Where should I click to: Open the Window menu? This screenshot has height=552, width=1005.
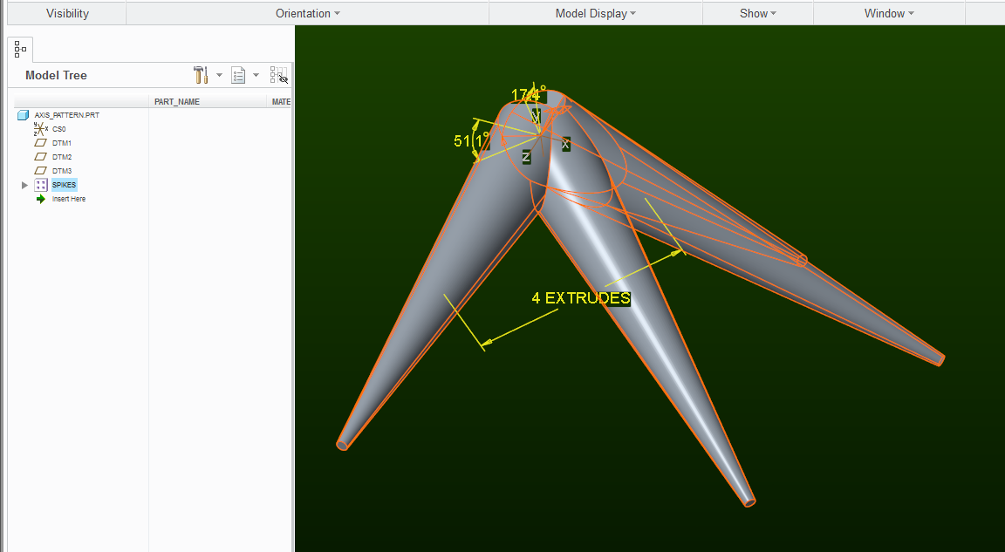888,13
